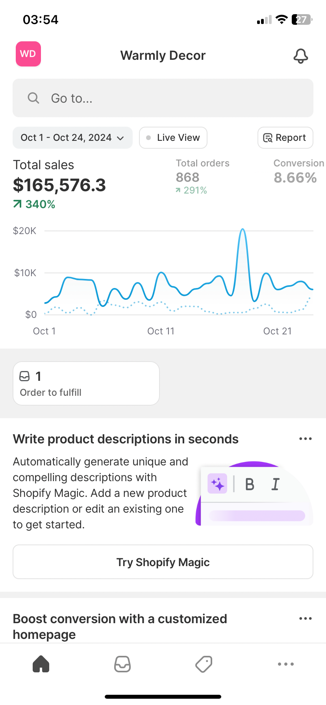Open the 1 Order to fulfill card
The image size is (326, 705).
coord(86,383)
